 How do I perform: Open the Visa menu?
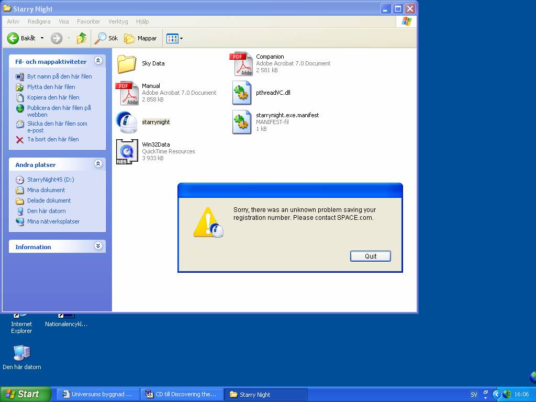pos(63,21)
